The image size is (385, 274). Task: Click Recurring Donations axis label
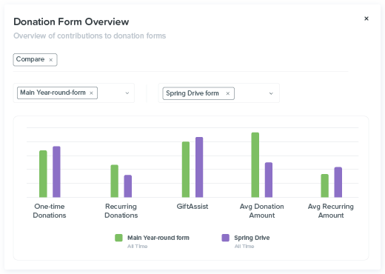pos(121,211)
